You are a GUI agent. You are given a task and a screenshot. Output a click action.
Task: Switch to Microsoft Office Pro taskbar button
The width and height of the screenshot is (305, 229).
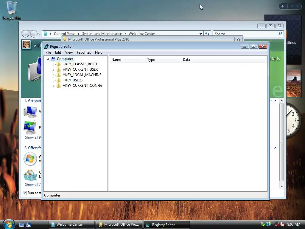point(119,225)
